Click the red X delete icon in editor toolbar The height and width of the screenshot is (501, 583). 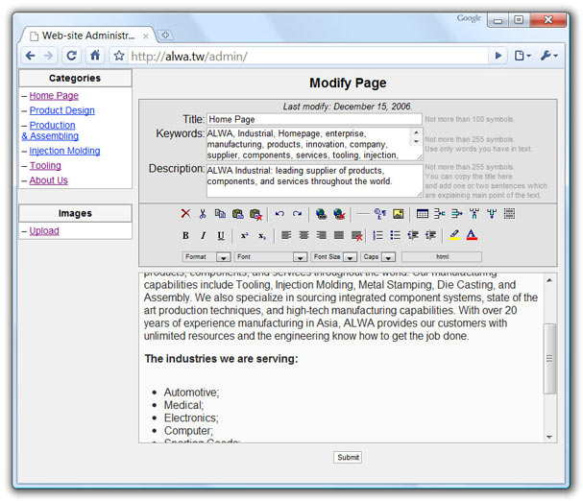[185, 214]
